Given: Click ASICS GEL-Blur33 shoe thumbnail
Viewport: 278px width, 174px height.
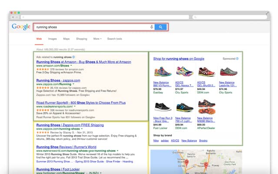Looking at the screenshot, I should click(x=206, y=72).
